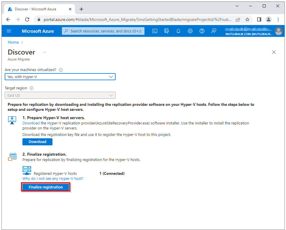Click the Prepare Hyper-V host download icon
Image resolution: width=286 pixels, height=230 pixels.
click(x=12, y=120)
